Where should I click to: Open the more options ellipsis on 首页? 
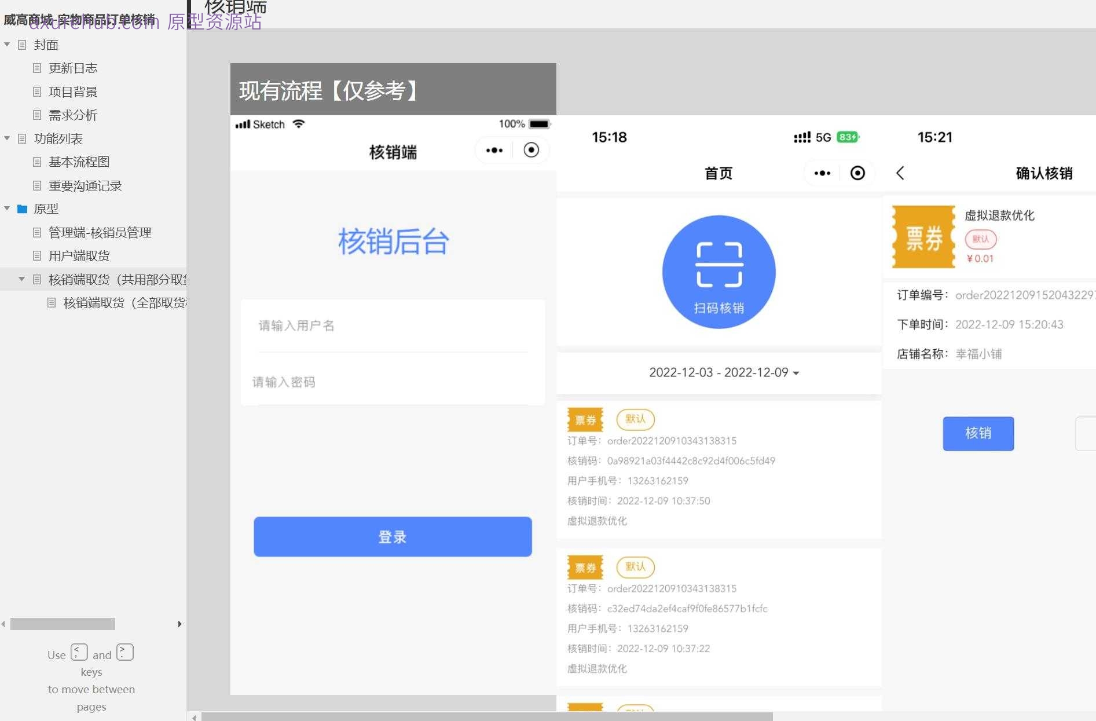click(822, 173)
